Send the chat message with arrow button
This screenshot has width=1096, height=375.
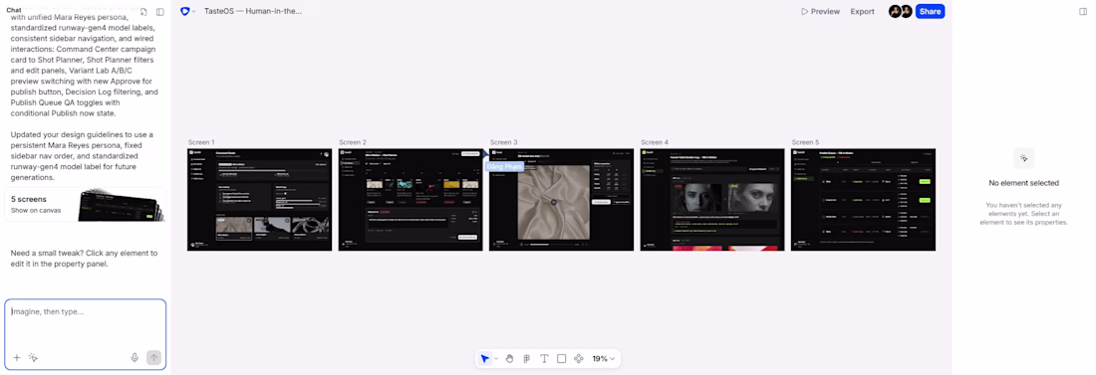pyautogui.click(x=153, y=357)
